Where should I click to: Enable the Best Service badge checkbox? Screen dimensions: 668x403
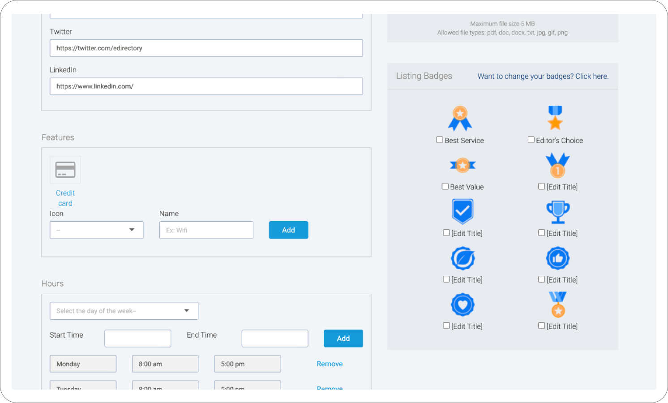click(x=440, y=140)
